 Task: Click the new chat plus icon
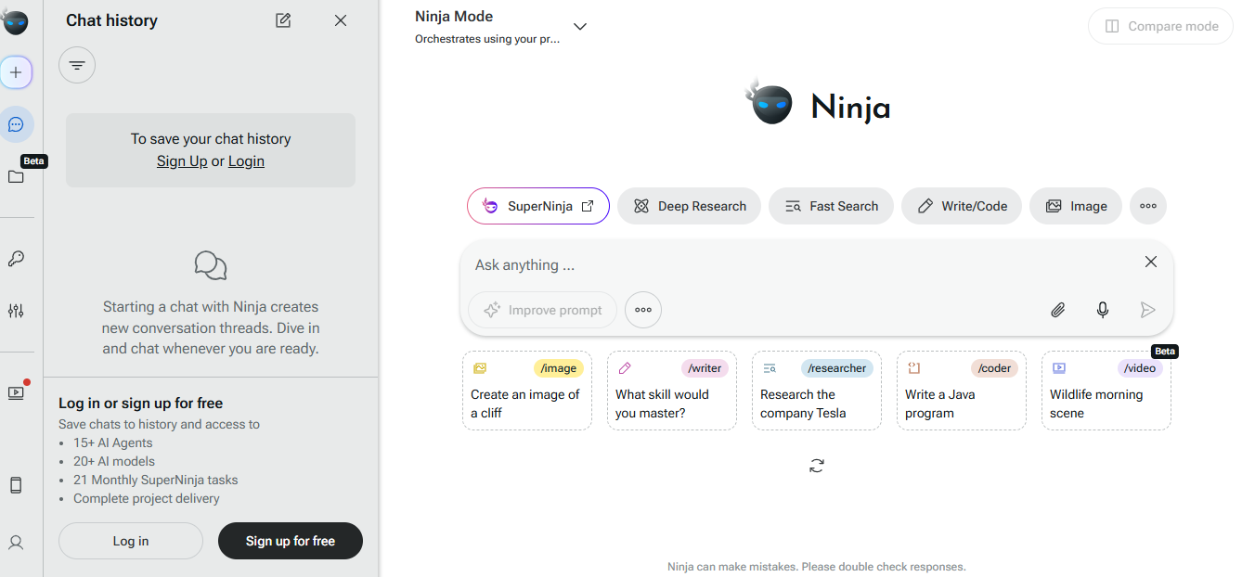[x=16, y=72]
